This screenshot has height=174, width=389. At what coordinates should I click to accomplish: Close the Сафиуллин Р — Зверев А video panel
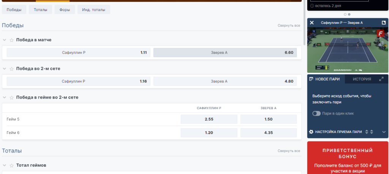(312, 23)
